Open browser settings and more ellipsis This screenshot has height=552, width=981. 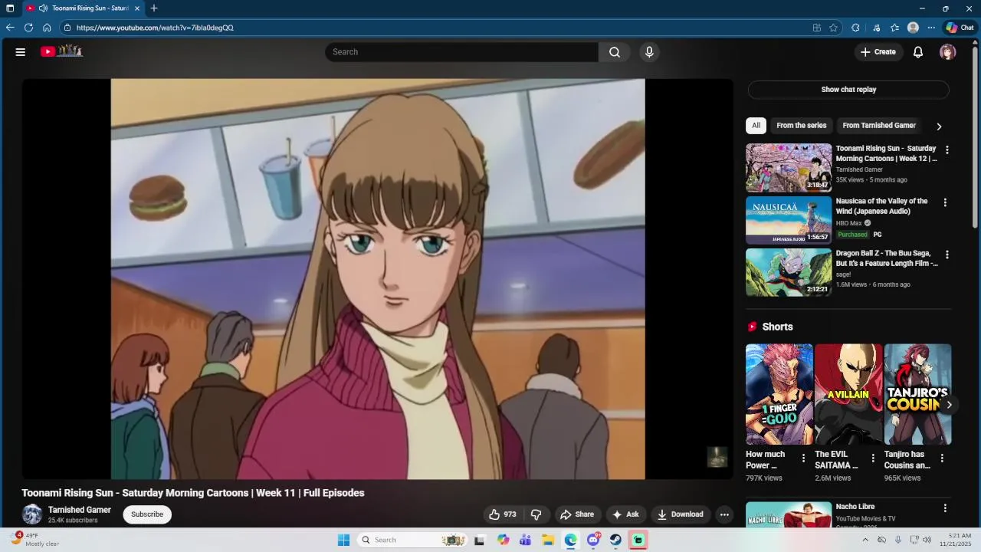tap(931, 28)
